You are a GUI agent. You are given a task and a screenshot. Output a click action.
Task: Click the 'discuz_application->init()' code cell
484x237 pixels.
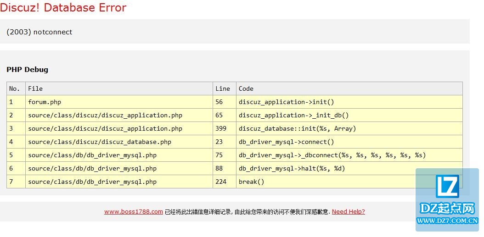pyautogui.click(x=349, y=102)
